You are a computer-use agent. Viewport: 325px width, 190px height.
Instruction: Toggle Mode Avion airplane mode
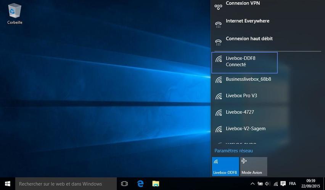click(x=253, y=167)
